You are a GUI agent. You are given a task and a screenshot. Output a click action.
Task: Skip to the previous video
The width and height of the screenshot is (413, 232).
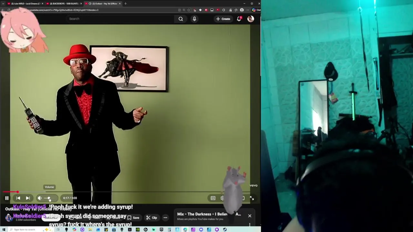click(x=18, y=198)
